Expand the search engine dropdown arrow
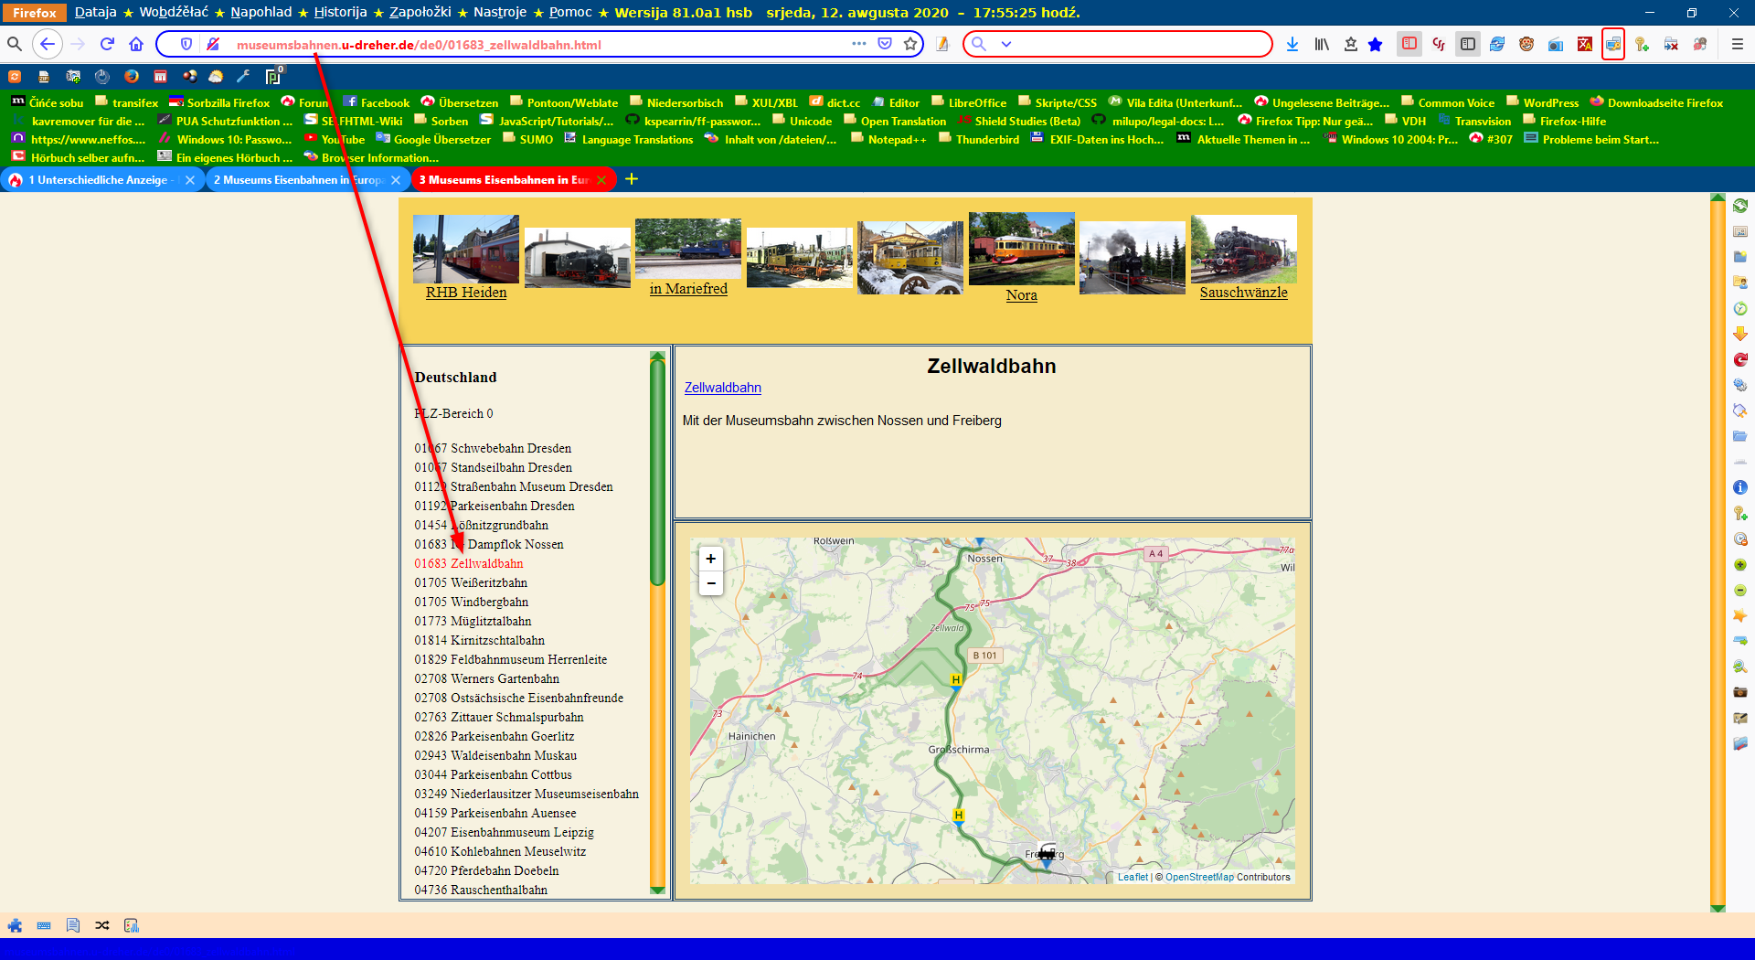Viewport: 1755px width, 960px height. click(x=1006, y=44)
